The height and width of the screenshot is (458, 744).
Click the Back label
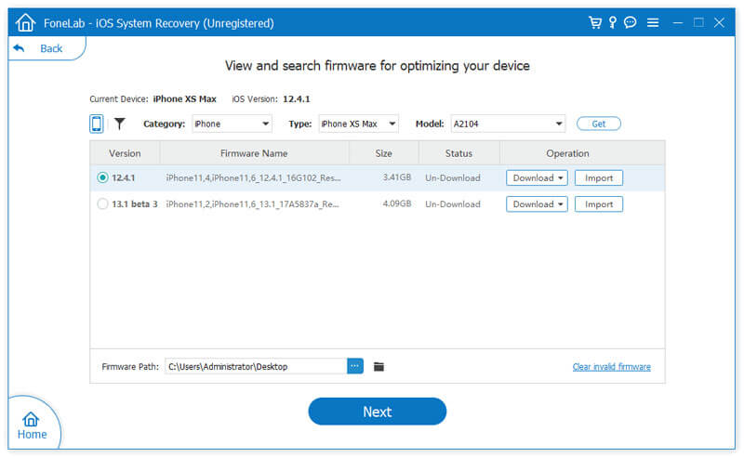pyautogui.click(x=51, y=48)
